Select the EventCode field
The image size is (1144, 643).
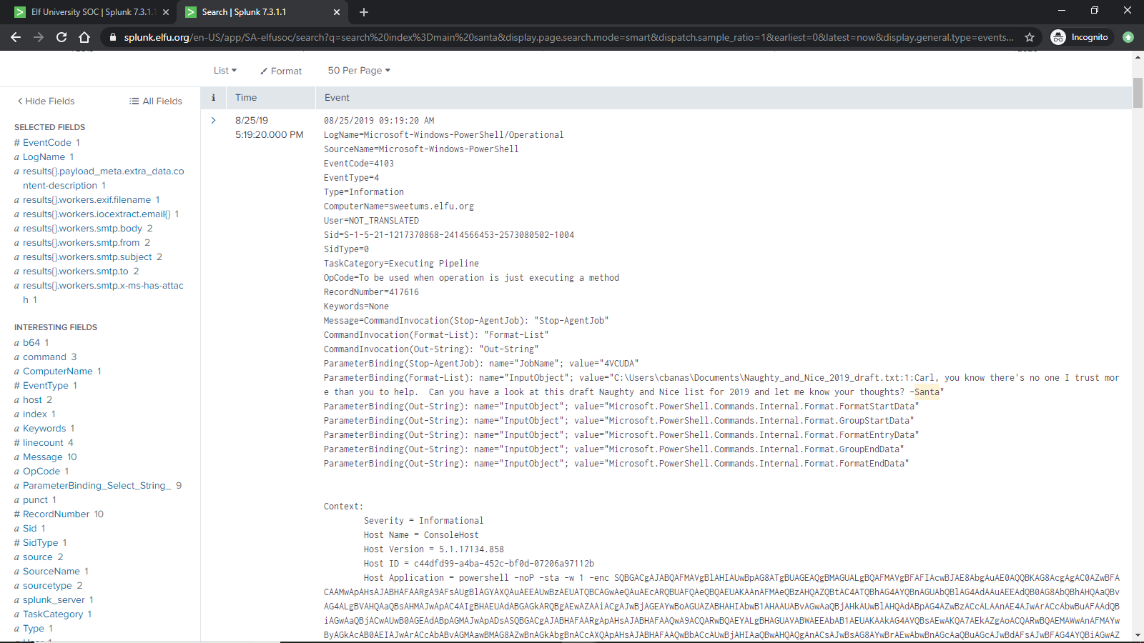pyautogui.click(x=47, y=143)
